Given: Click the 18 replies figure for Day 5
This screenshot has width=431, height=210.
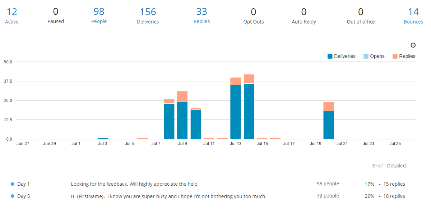Looking at the screenshot, I should point(394,196).
